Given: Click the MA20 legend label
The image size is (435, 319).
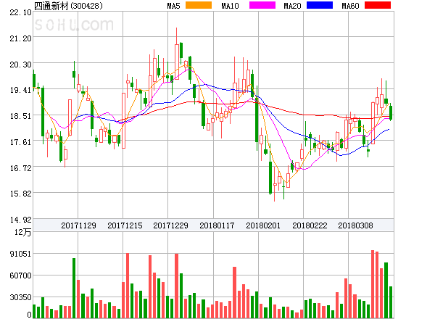Looking at the screenshot, I should point(292,6).
